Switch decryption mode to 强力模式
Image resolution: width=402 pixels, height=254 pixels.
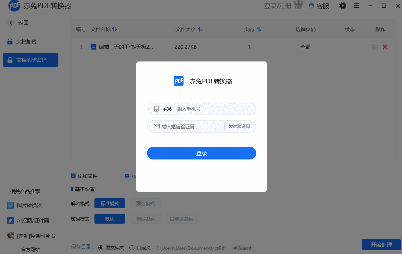click(145, 203)
